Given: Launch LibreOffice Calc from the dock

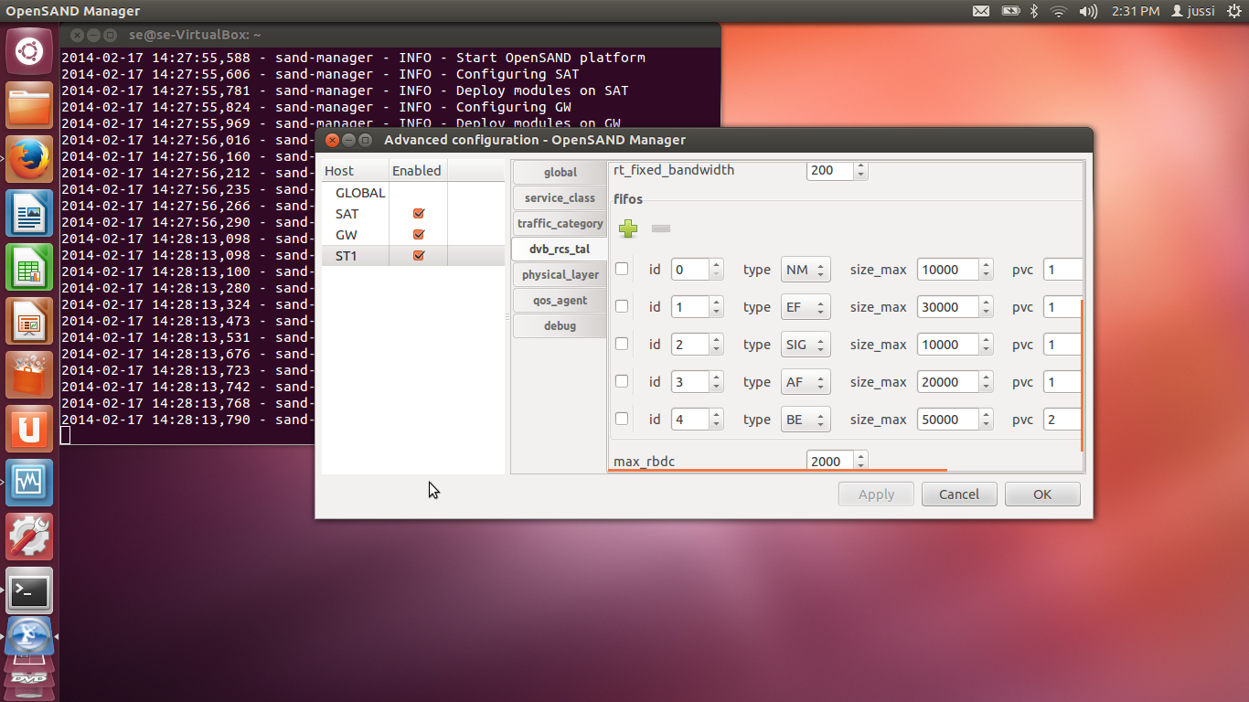Looking at the screenshot, I should [29, 268].
